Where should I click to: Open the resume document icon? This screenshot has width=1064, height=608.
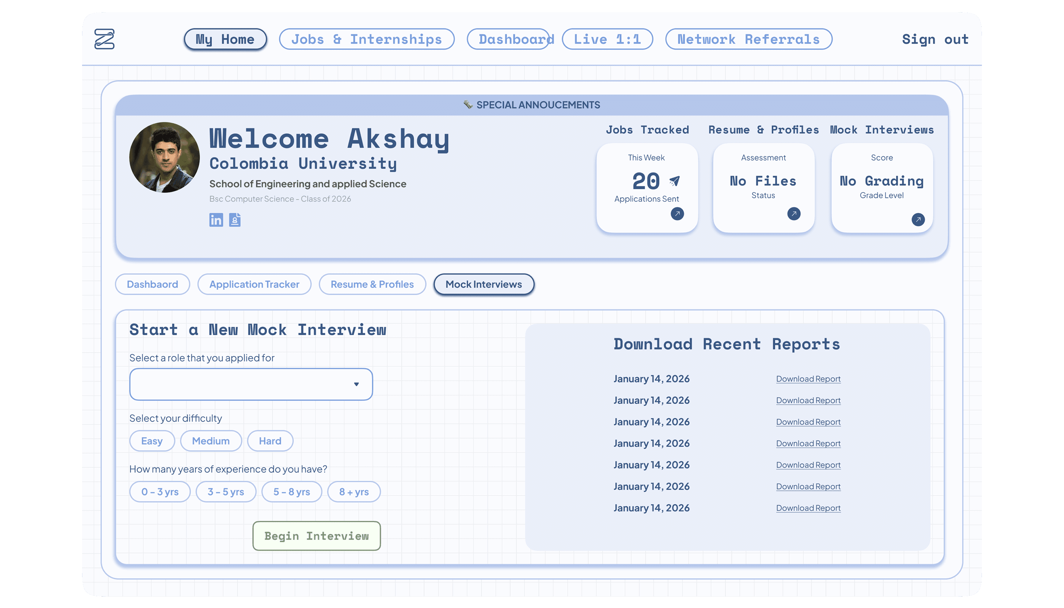(235, 220)
